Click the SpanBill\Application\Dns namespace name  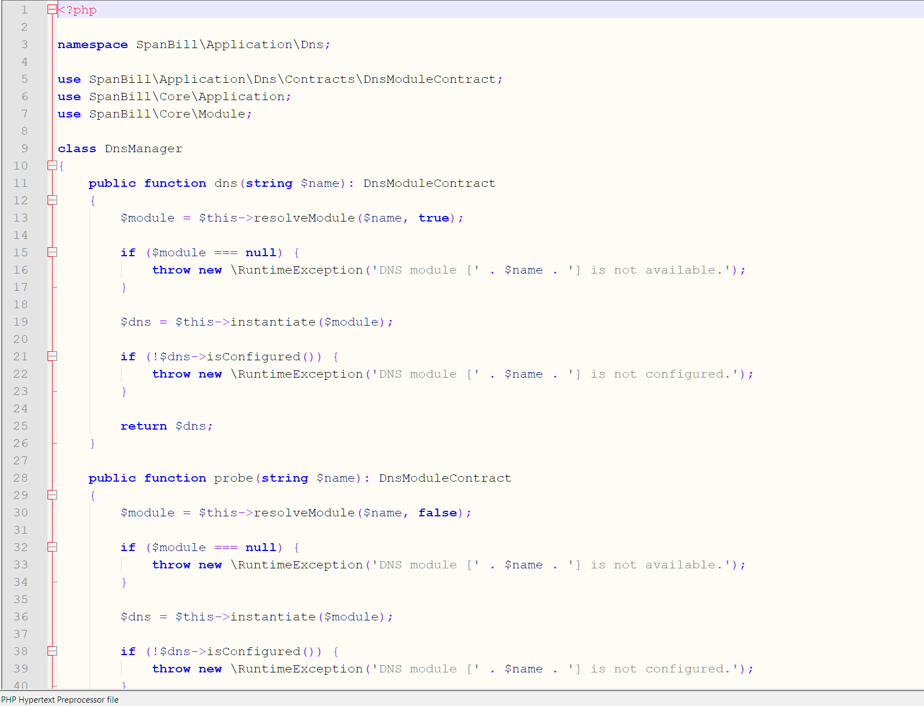tap(230, 45)
